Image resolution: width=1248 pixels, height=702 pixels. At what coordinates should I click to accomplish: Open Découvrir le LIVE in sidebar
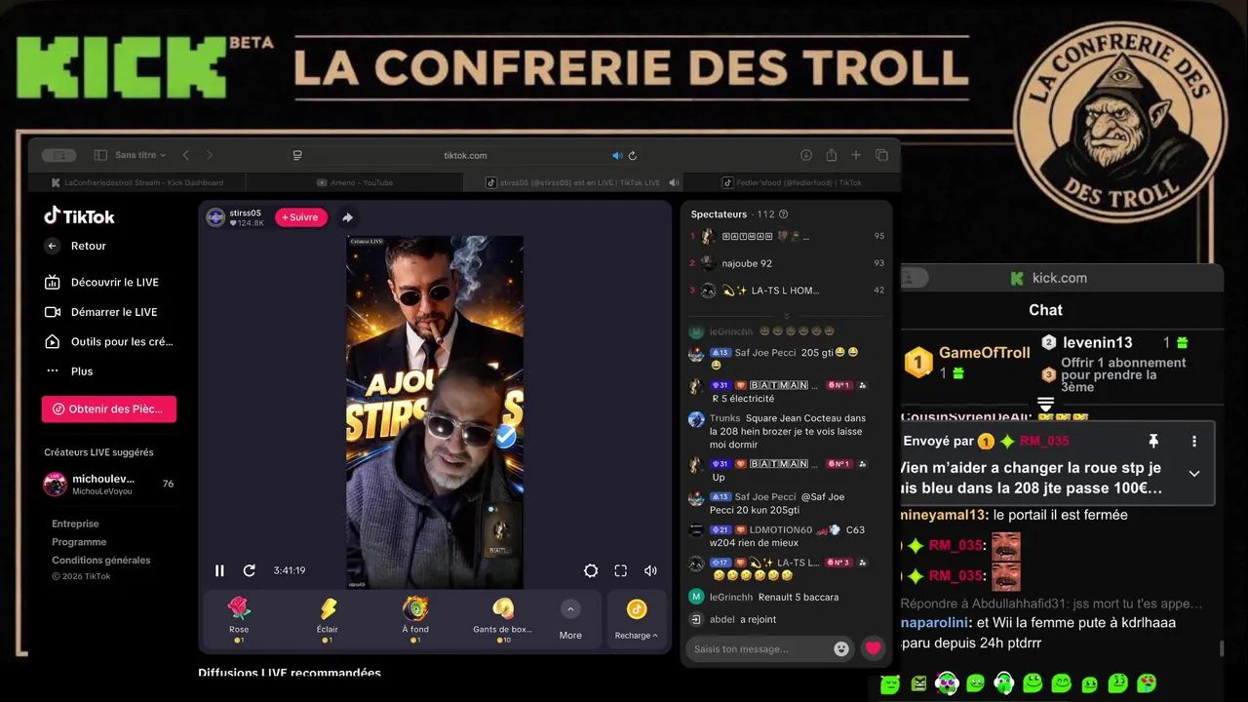101,282
